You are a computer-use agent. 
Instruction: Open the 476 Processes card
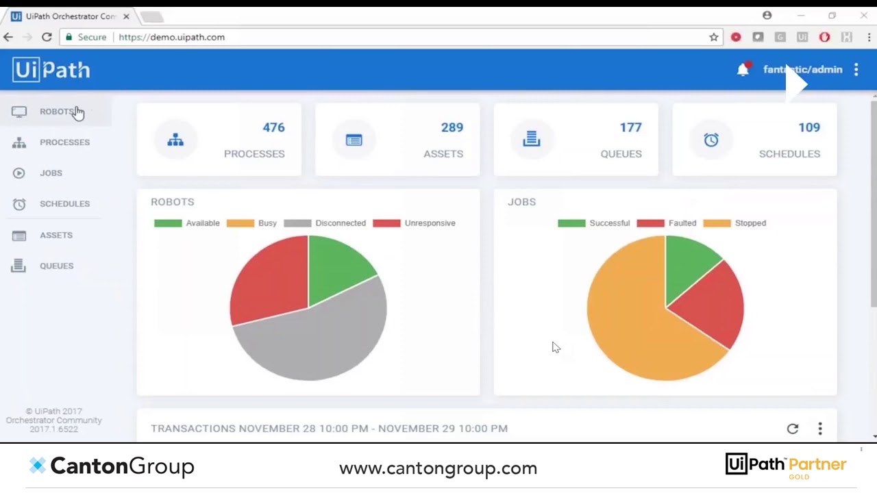[x=219, y=140]
